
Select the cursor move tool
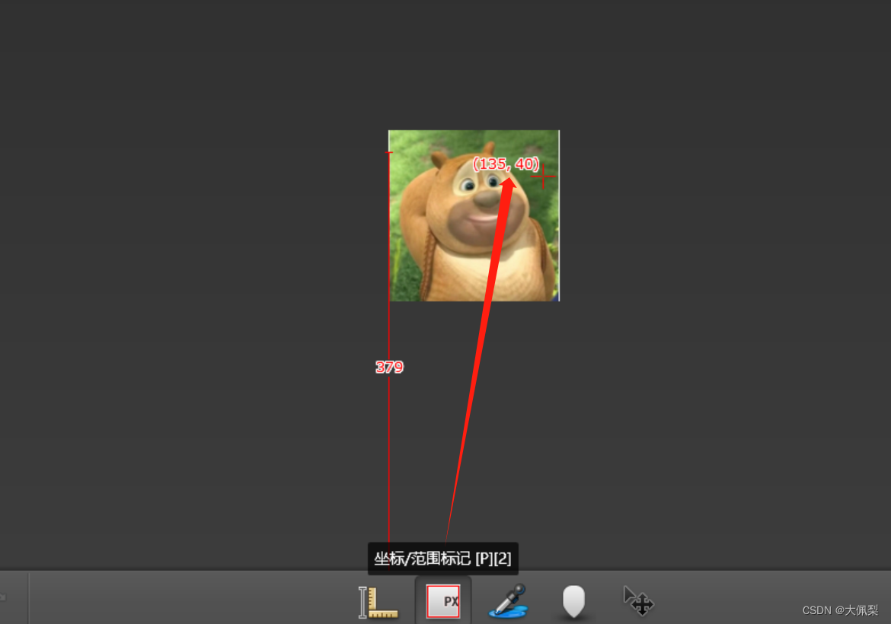coord(639,600)
